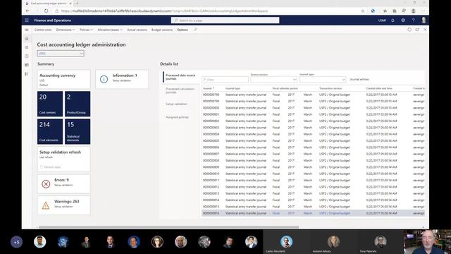Expand the Allocation bases menu

pyautogui.click(x=110, y=30)
